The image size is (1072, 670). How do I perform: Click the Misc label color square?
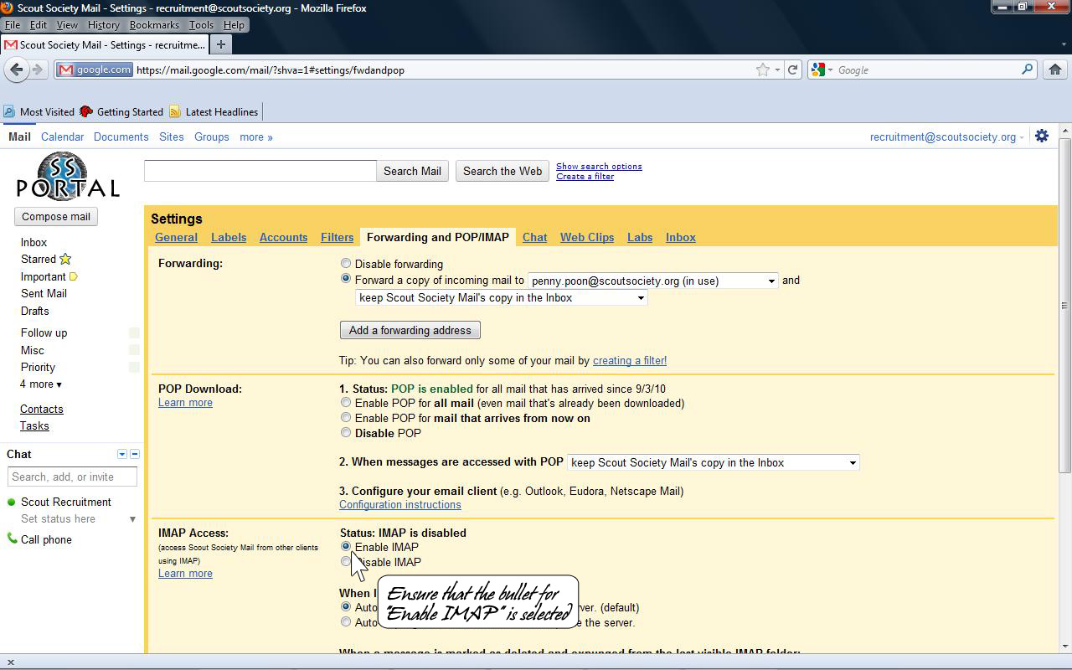[134, 350]
